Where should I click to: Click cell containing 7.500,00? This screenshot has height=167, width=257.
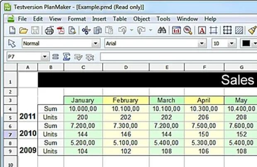click(204, 126)
